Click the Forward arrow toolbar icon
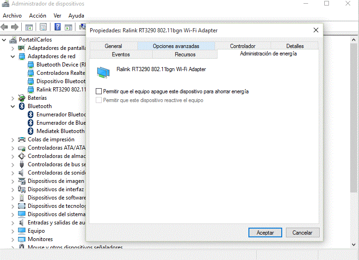This screenshot has width=359, height=260. pos(15,27)
